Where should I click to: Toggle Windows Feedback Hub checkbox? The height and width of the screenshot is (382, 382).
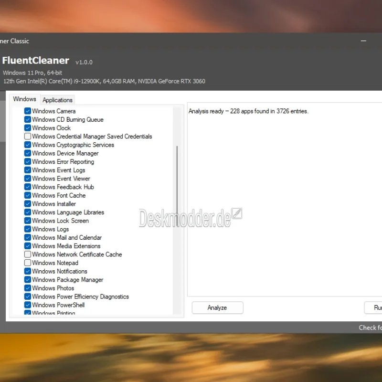click(28, 187)
